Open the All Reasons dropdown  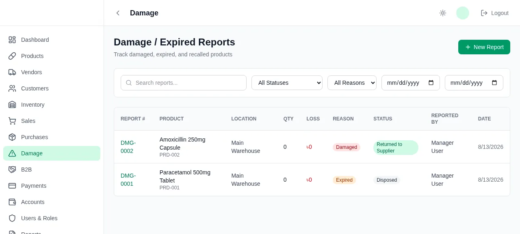pyautogui.click(x=352, y=83)
